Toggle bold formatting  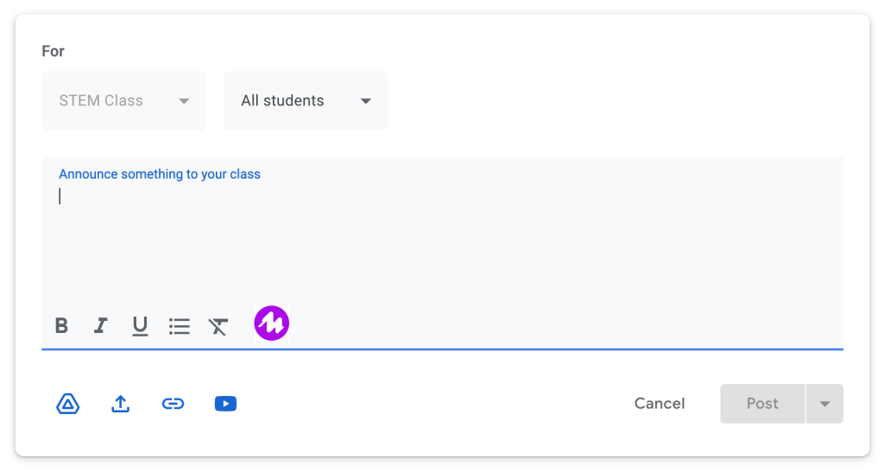tap(61, 325)
